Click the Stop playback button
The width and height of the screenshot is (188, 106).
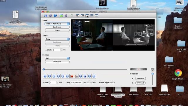(50, 76)
